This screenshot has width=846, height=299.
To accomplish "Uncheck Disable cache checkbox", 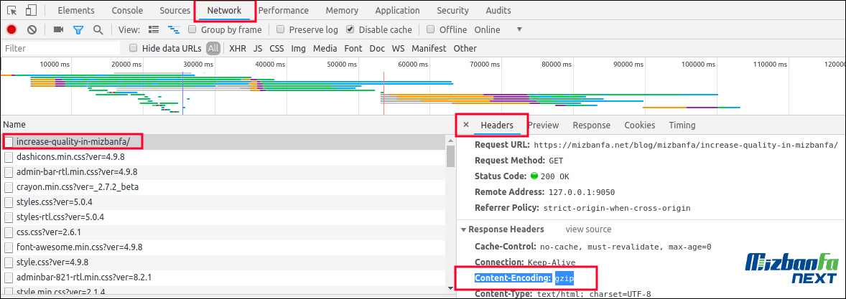I will click(x=350, y=29).
